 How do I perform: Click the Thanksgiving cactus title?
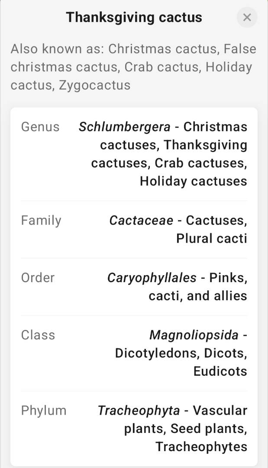[x=134, y=17]
